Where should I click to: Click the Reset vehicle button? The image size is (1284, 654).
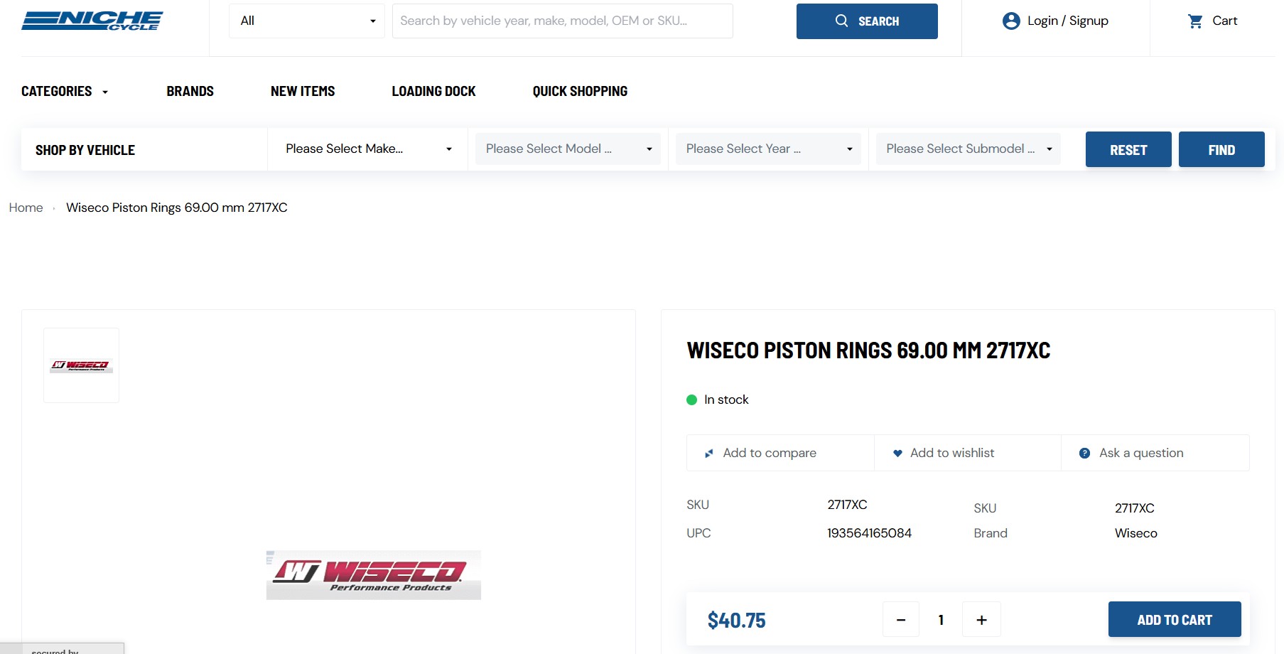[1128, 150]
